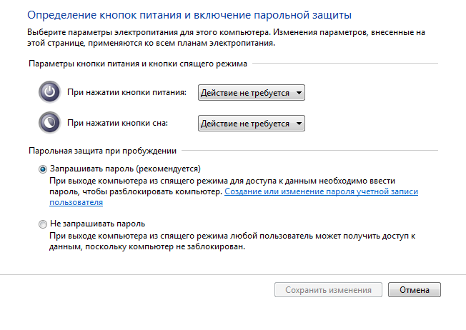Click the "Парольная защита при пробуждении" section header
Image resolution: width=466 pixels, height=330 pixels.
point(102,151)
